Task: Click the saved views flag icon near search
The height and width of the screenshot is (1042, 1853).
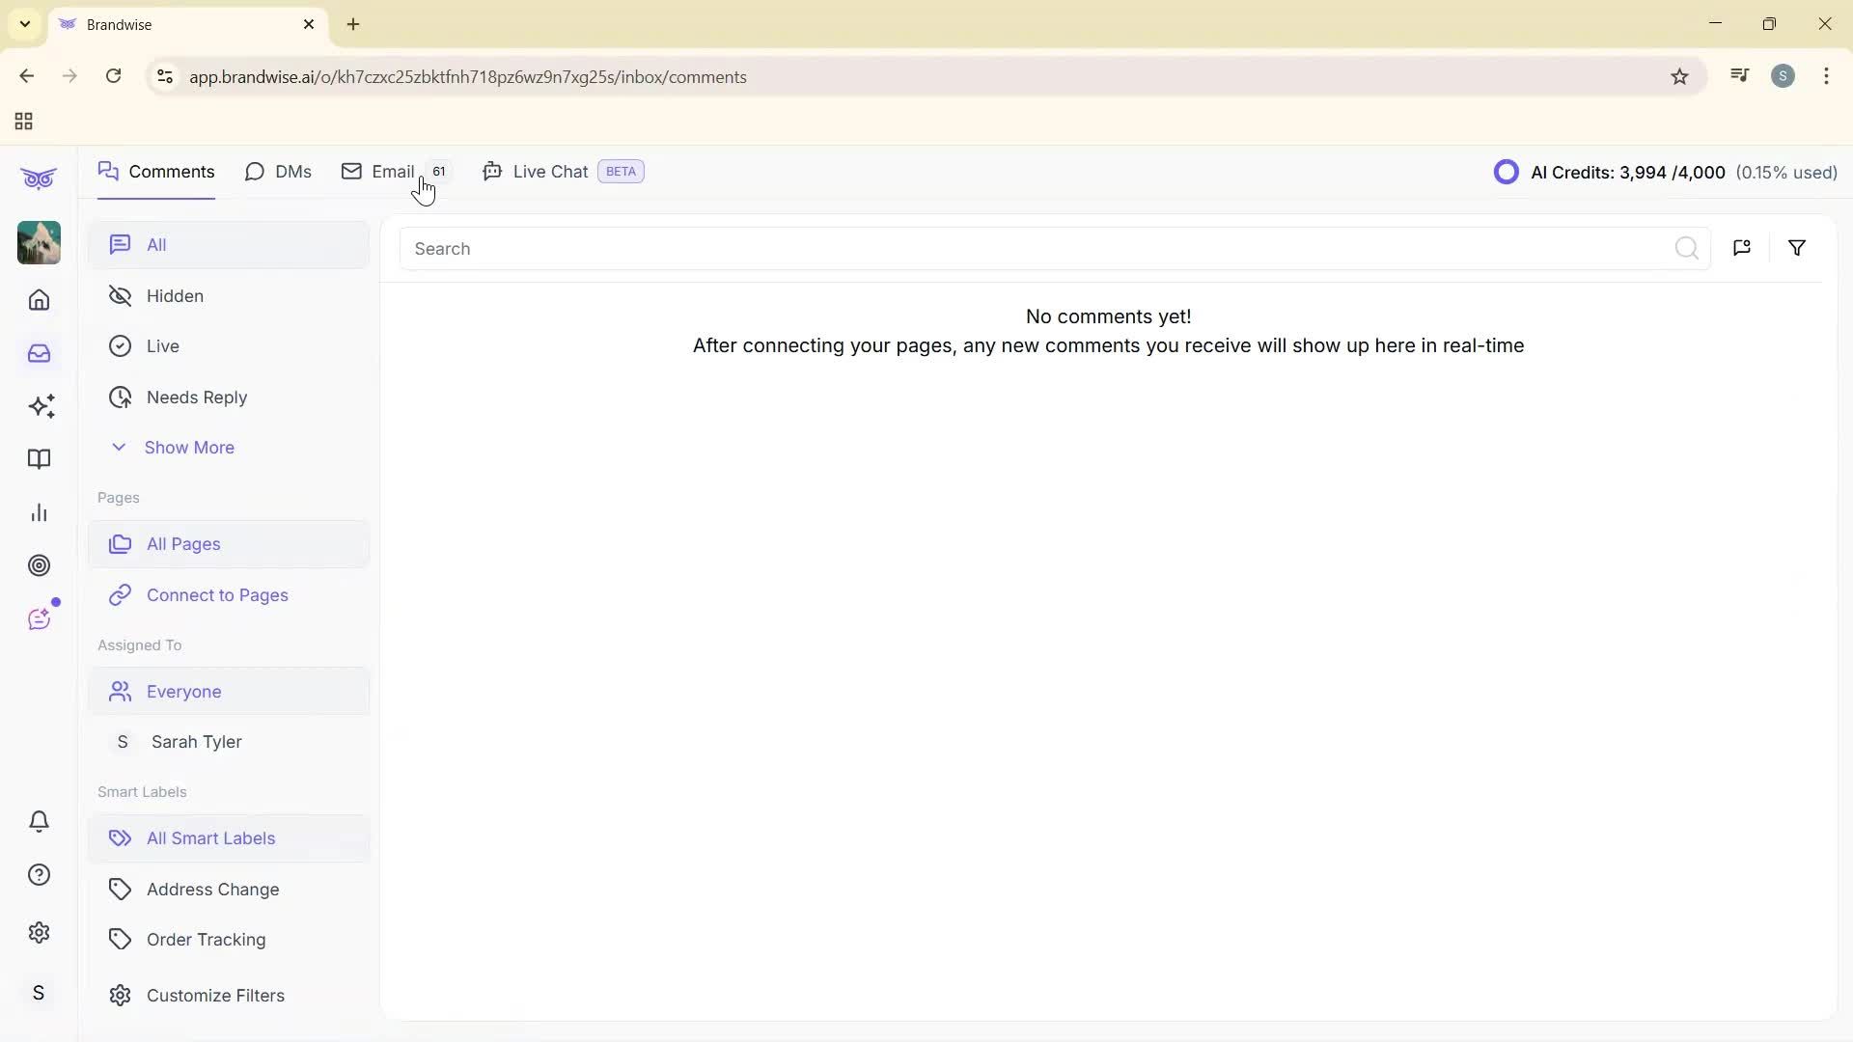Action: click(1742, 248)
